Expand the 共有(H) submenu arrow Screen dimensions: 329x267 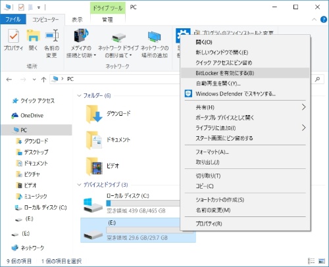(303, 107)
